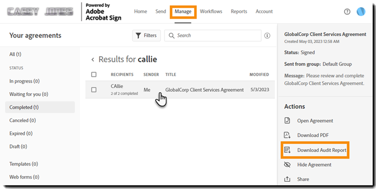The height and width of the screenshot is (189, 376).
Task: Open the Reports tab
Action: tap(239, 11)
